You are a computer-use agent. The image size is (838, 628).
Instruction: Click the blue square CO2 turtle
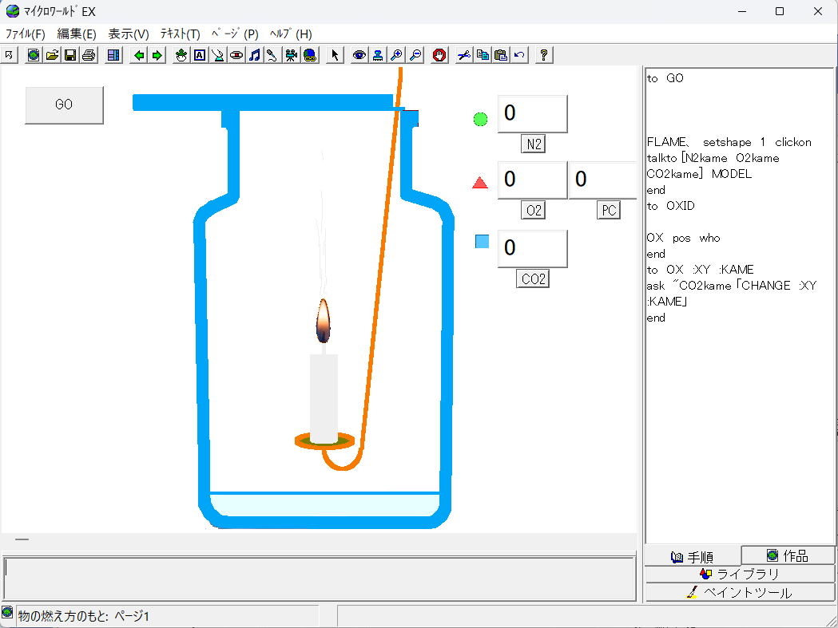(x=482, y=242)
